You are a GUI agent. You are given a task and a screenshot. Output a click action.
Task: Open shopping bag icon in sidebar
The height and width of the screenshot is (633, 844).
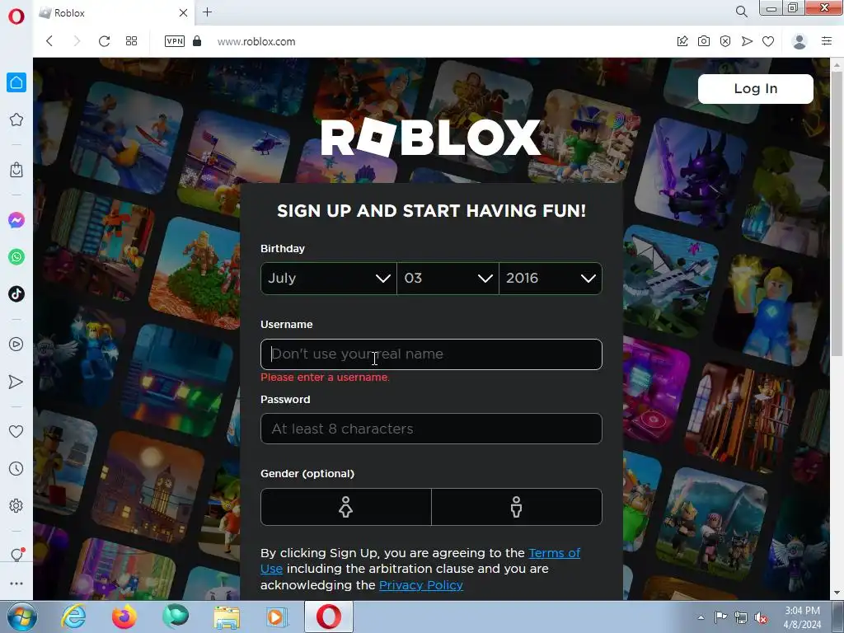pyautogui.click(x=16, y=170)
